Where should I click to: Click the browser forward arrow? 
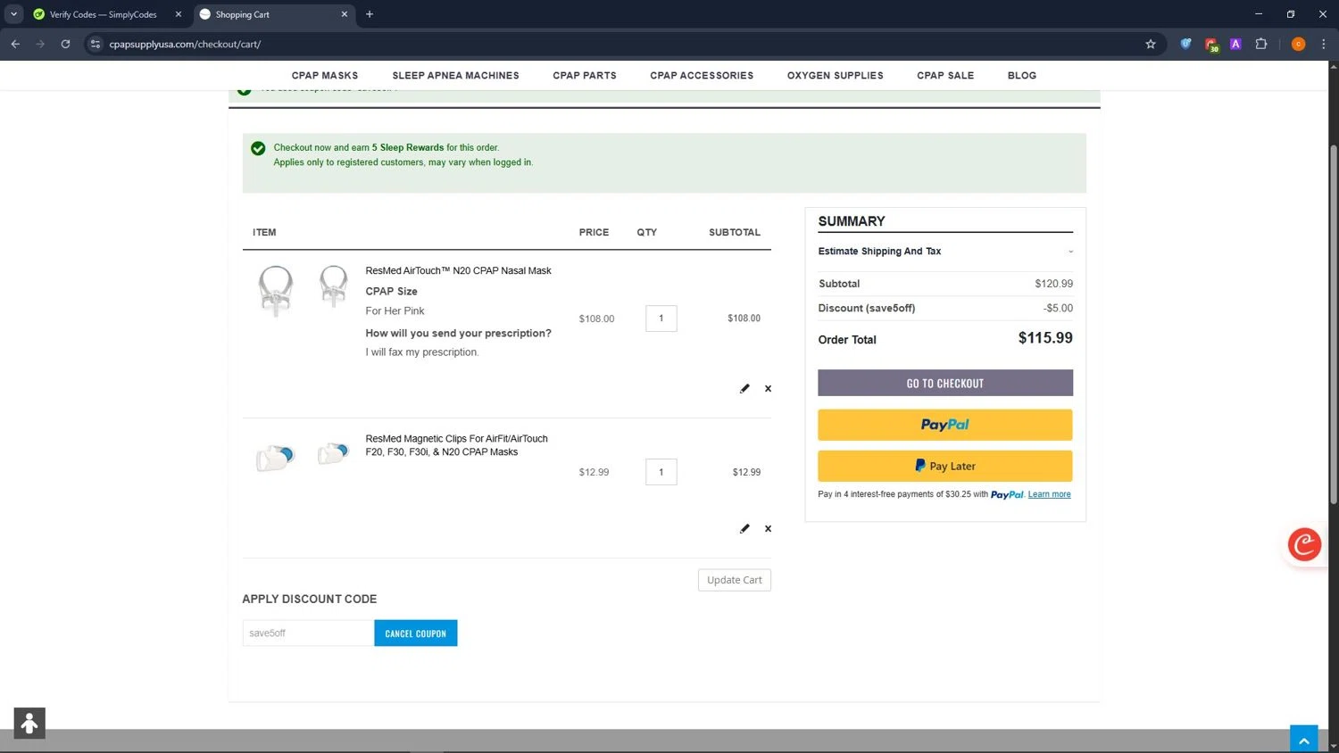click(40, 44)
